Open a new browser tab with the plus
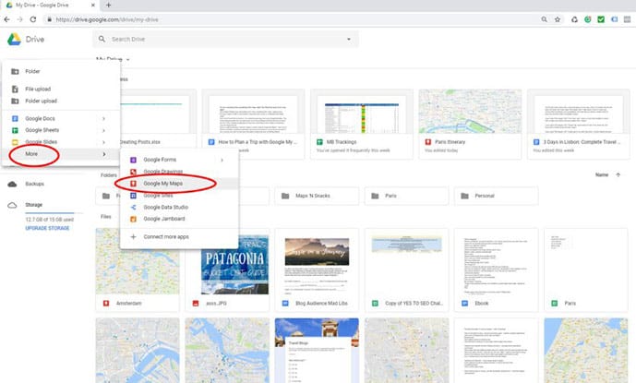Image resolution: width=636 pixels, height=383 pixels. [x=108, y=6]
